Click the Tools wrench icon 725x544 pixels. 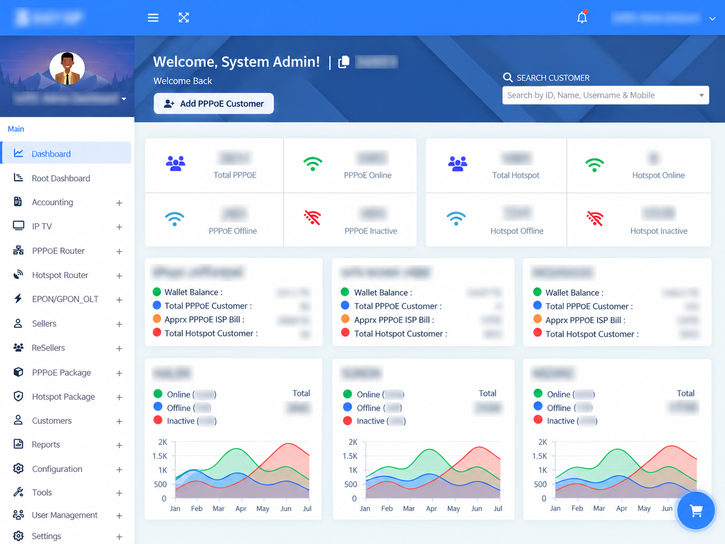(19, 492)
